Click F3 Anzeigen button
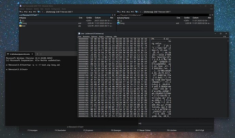The width and height of the screenshot is (235, 138). point(32,130)
